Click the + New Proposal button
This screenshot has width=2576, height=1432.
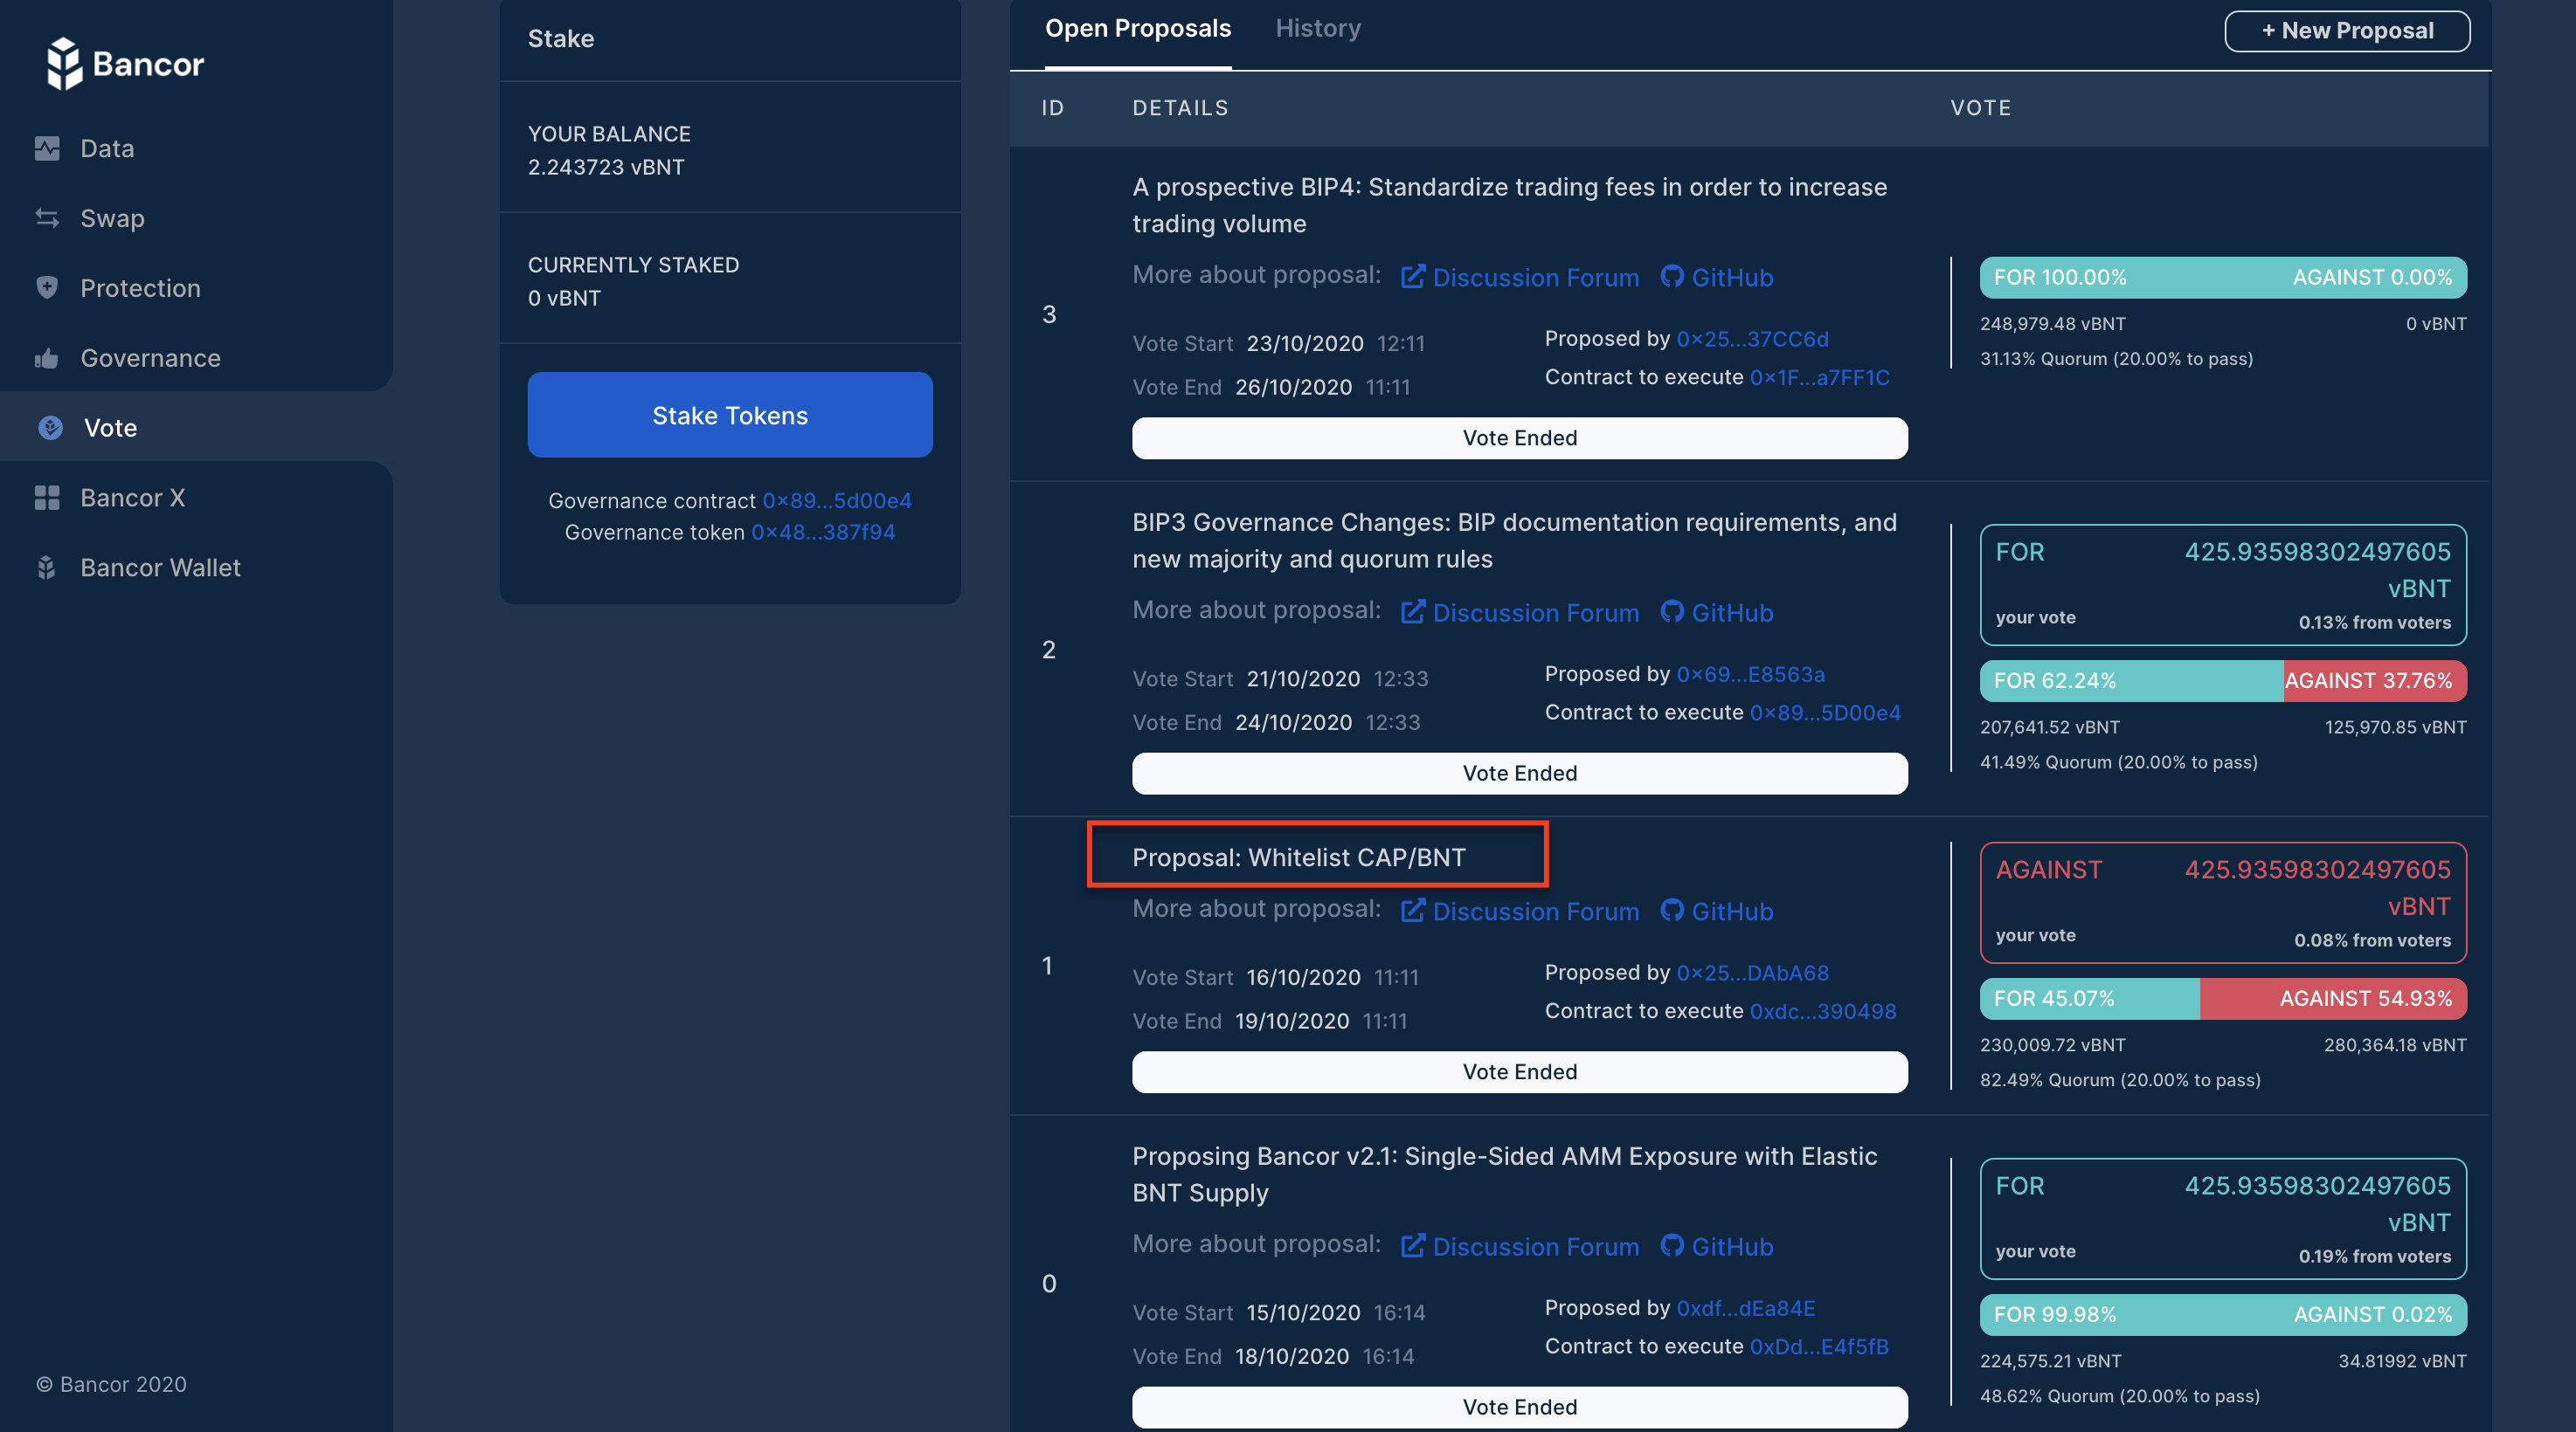coord(2347,31)
